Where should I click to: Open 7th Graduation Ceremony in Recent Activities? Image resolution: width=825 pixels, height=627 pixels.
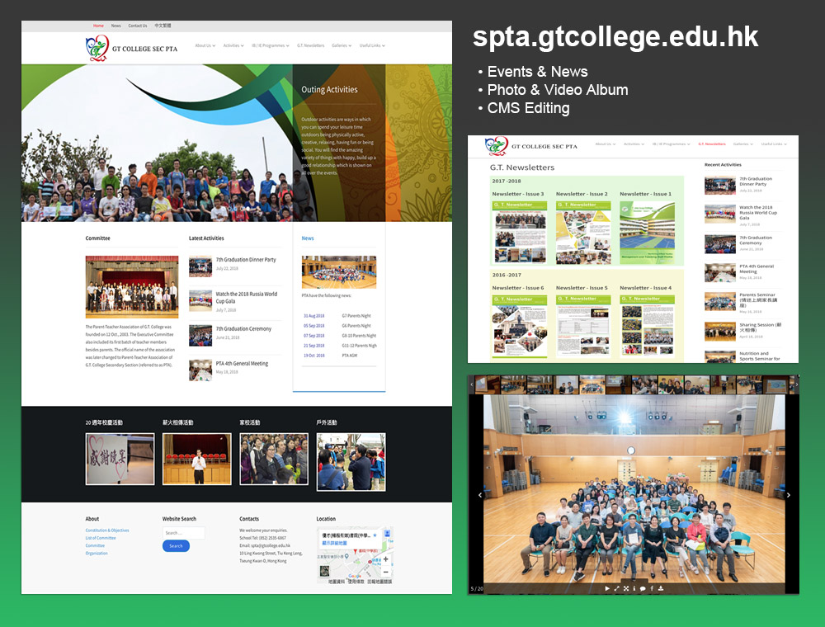click(x=756, y=240)
